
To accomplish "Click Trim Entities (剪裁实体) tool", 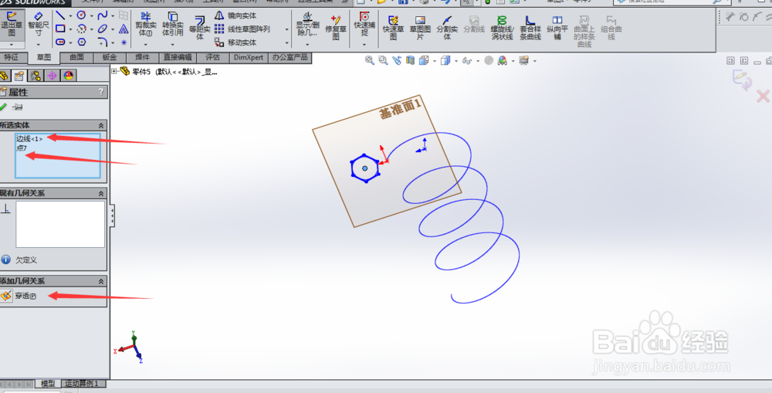I will pos(145,25).
